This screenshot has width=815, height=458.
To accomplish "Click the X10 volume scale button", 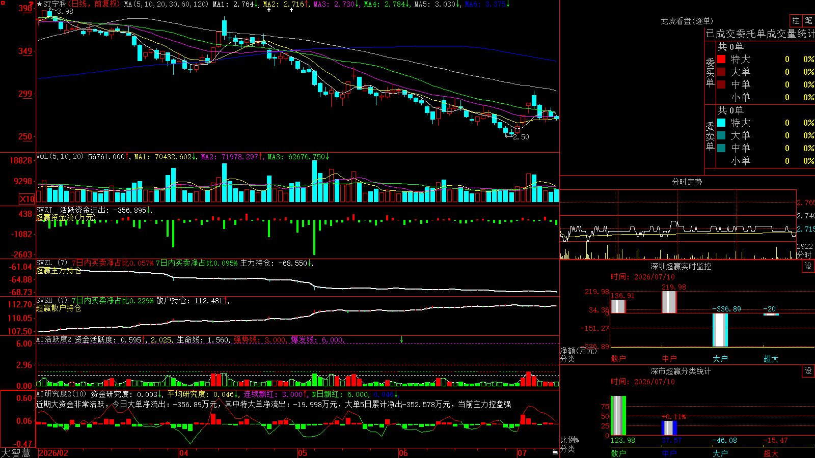I will (27, 199).
